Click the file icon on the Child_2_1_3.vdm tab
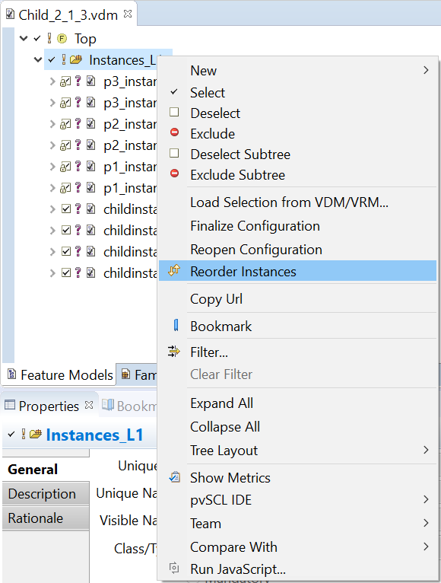The image size is (441, 583). (10, 14)
